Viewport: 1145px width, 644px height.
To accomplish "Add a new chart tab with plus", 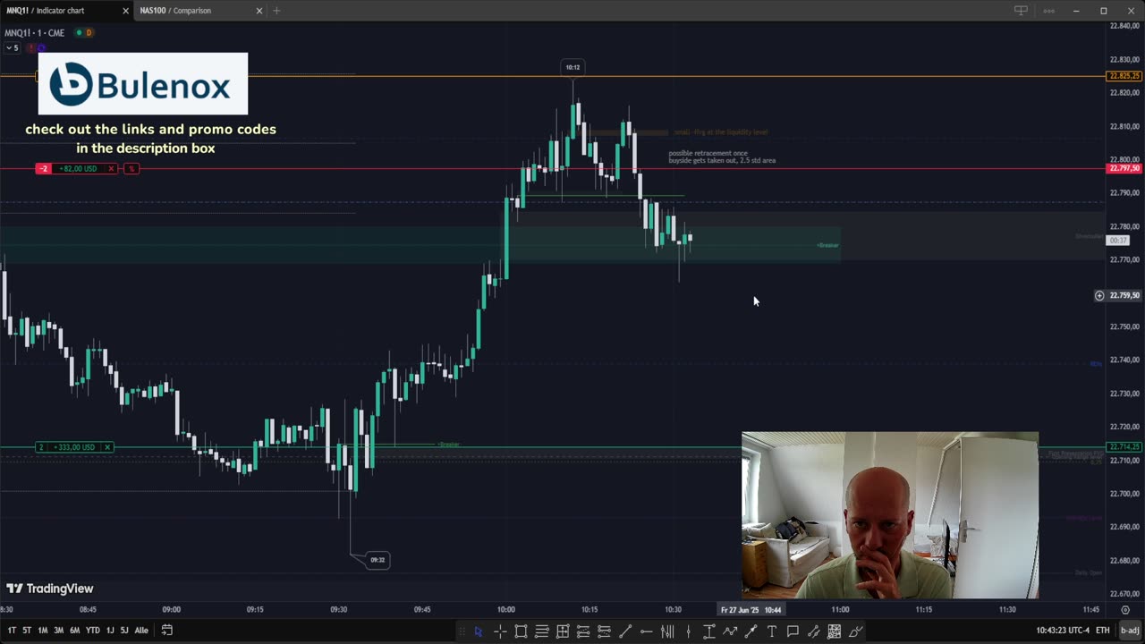I will pos(276,11).
